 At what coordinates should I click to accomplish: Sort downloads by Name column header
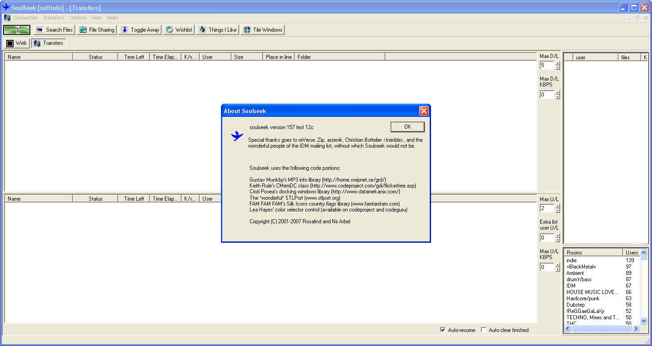pyautogui.click(x=38, y=57)
